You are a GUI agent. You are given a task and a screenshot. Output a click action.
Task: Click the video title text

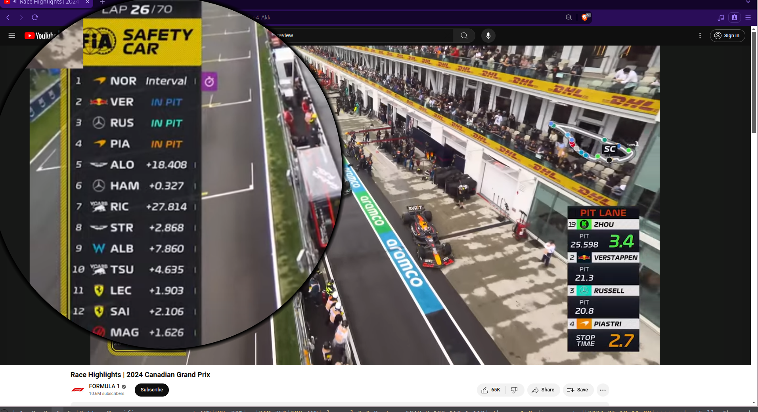140,375
